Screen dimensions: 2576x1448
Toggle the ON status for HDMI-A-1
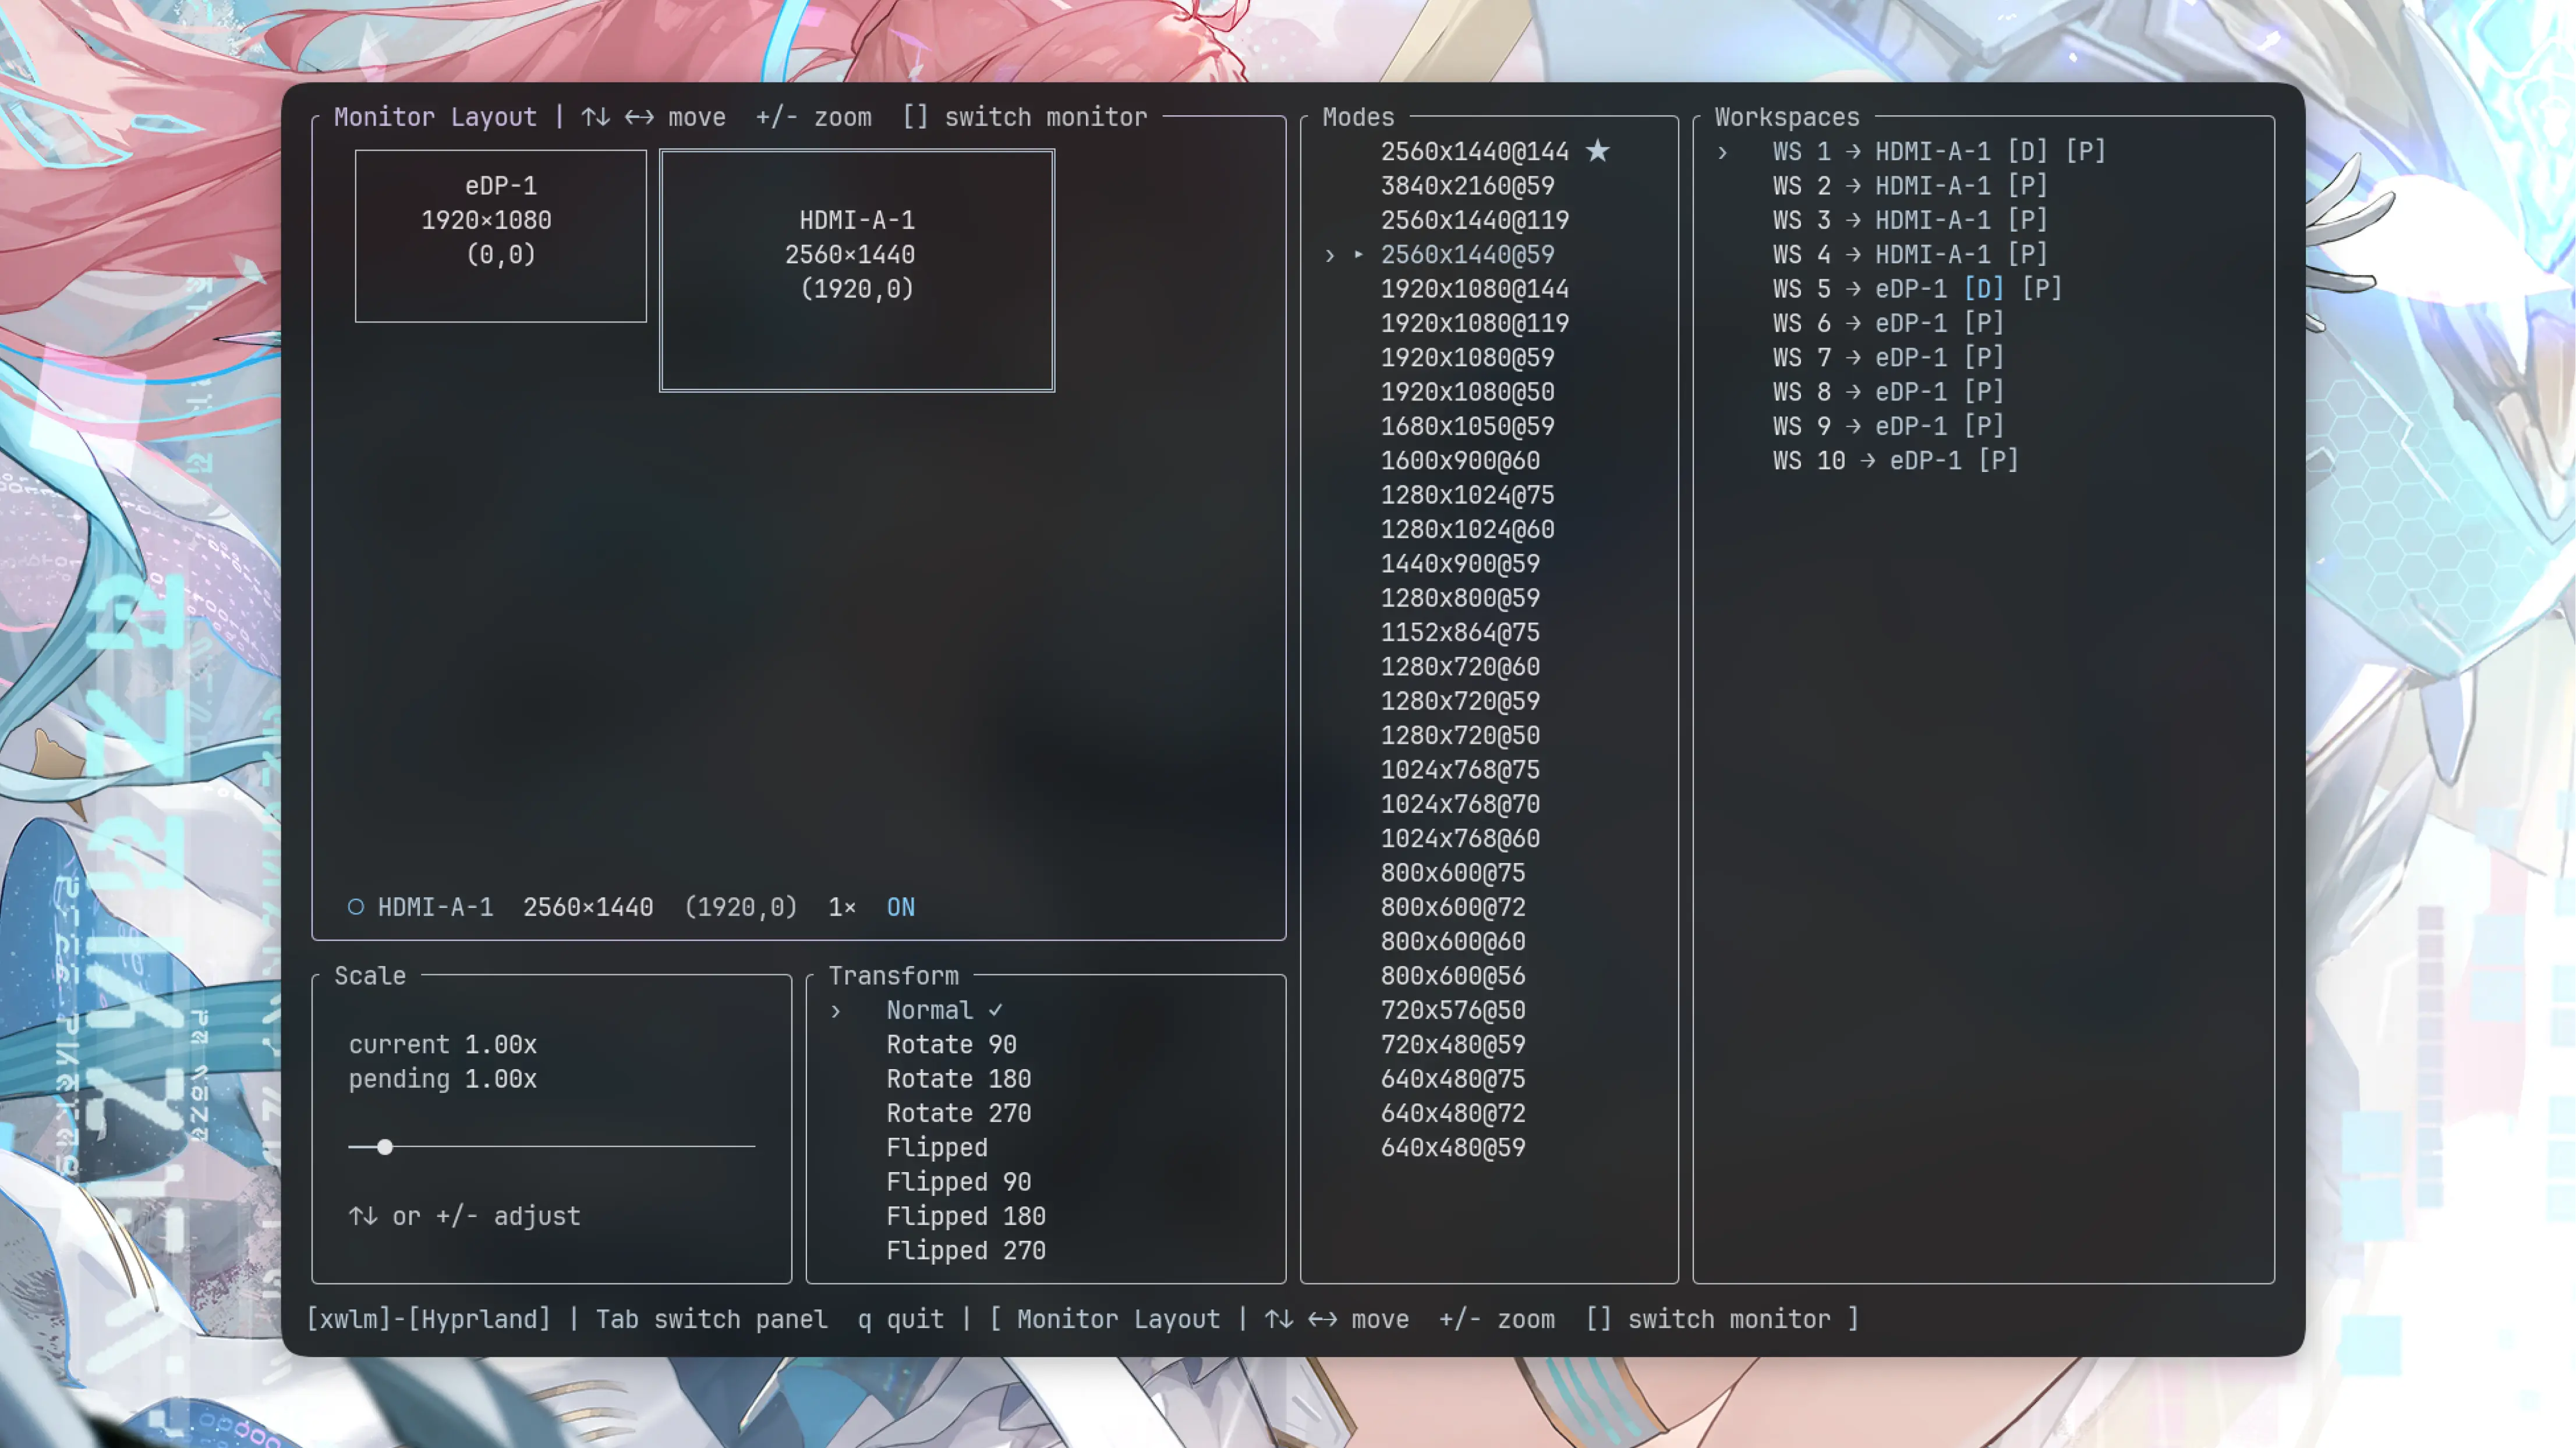pyautogui.click(x=901, y=907)
